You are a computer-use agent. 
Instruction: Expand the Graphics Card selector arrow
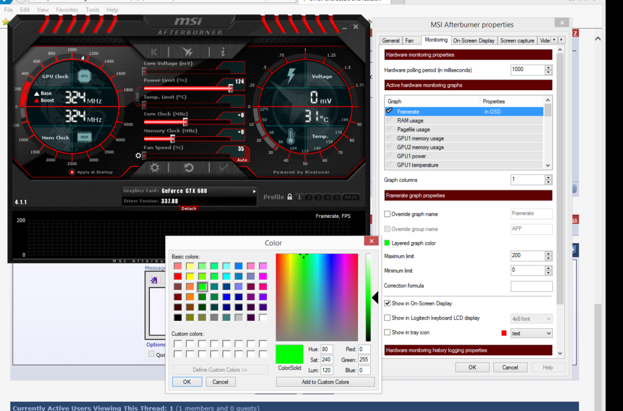pyautogui.click(x=254, y=191)
